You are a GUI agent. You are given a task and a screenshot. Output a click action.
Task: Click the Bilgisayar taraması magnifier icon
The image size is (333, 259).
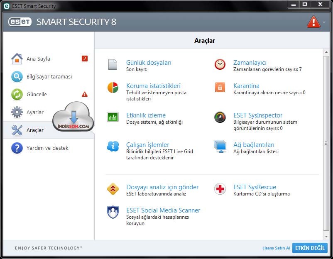coord(17,76)
